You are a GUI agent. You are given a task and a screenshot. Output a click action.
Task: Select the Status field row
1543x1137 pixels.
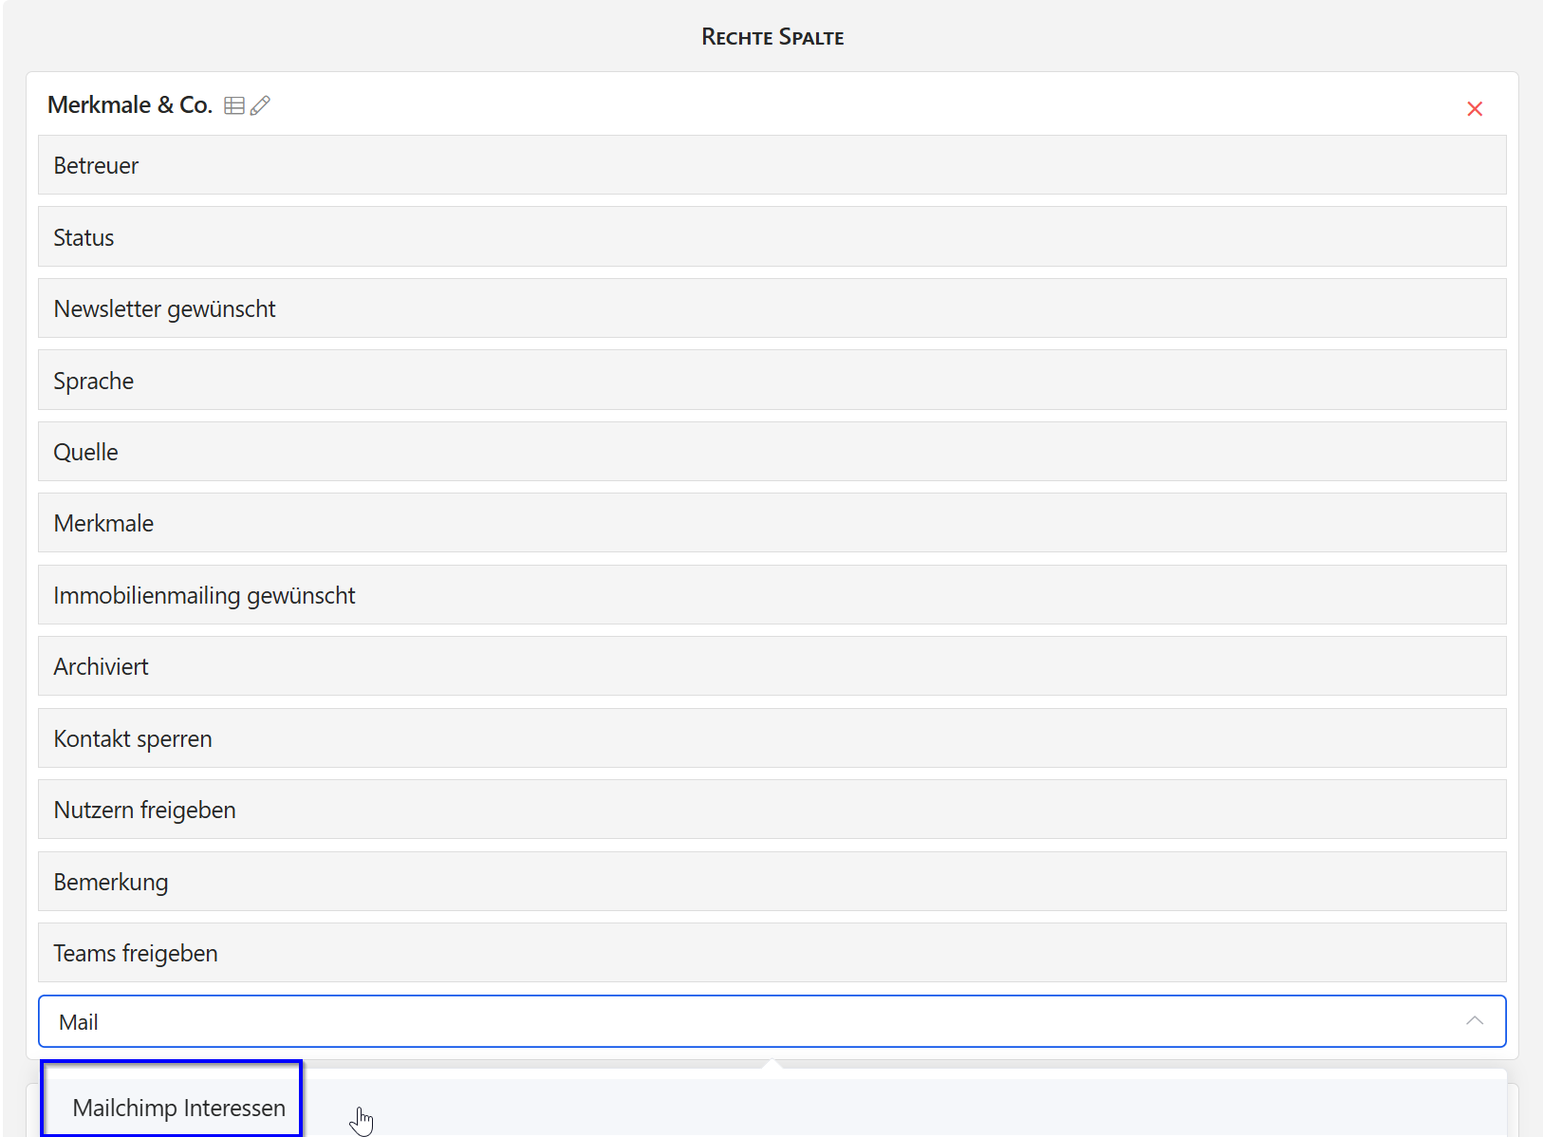pyautogui.click(x=771, y=236)
